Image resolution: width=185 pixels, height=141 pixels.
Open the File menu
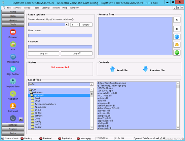pyautogui.click(x=9, y=8)
